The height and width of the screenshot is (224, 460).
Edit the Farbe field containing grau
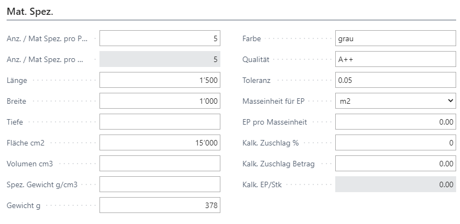click(x=396, y=38)
